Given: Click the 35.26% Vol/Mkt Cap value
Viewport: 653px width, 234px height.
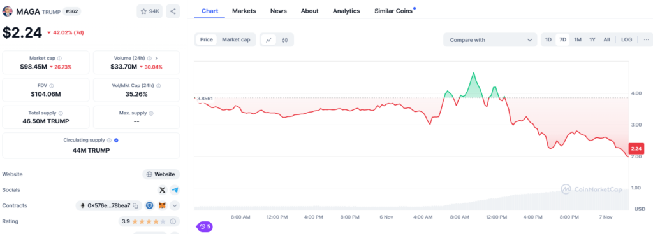Looking at the screenshot, I should coord(136,94).
